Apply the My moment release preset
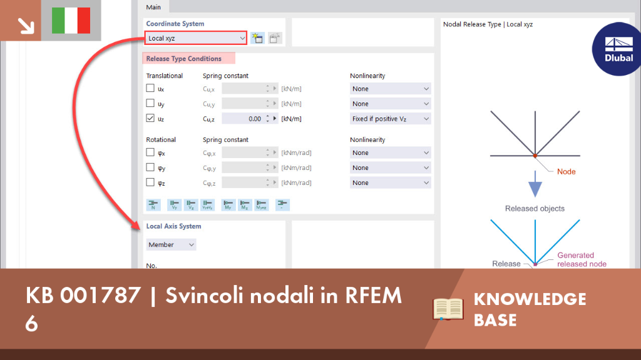 coord(228,204)
